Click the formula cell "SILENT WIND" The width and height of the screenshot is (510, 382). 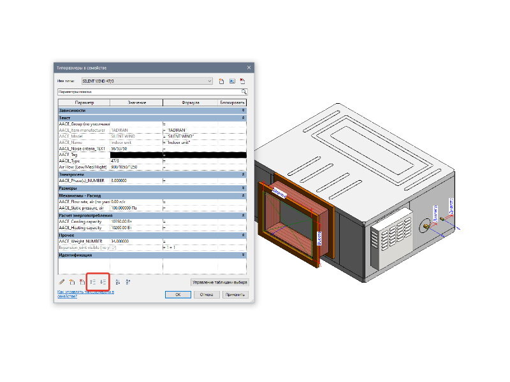(x=190, y=136)
